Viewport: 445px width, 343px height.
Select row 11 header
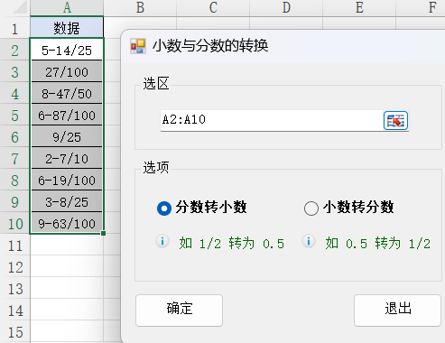pyautogui.click(x=14, y=246)
